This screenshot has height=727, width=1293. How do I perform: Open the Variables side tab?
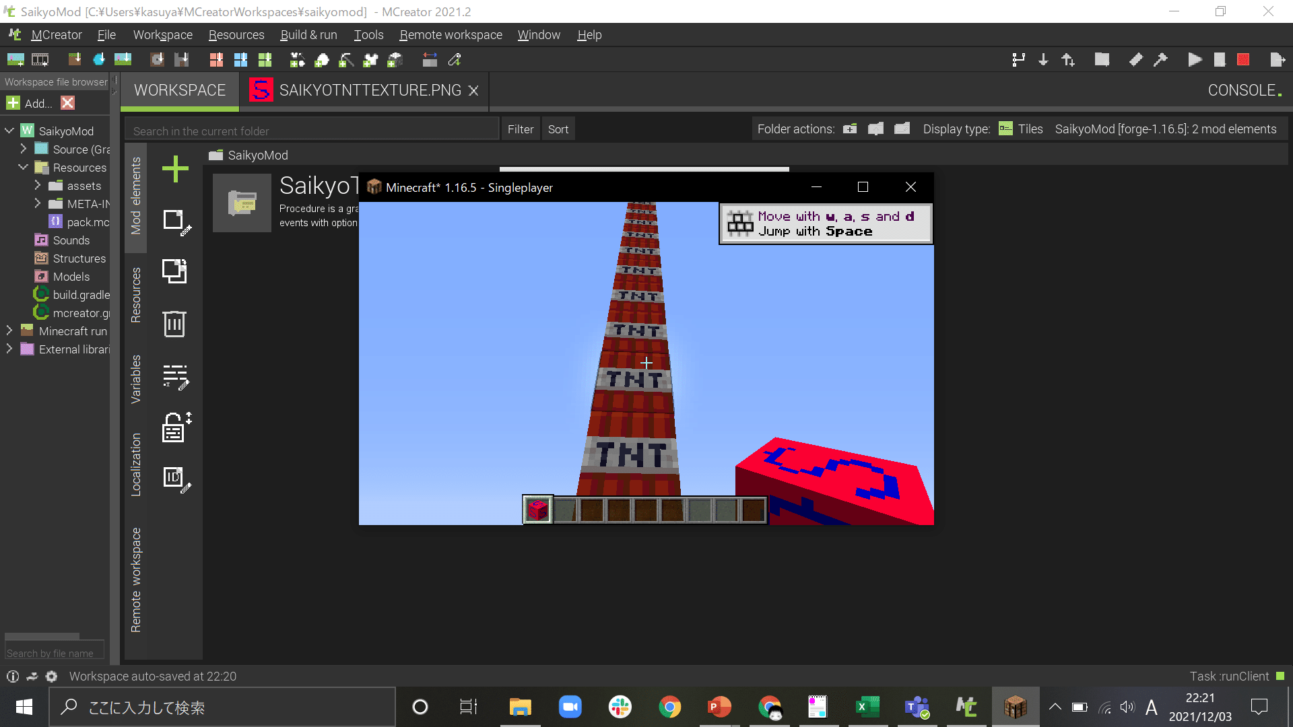click(x=136, y=379)
